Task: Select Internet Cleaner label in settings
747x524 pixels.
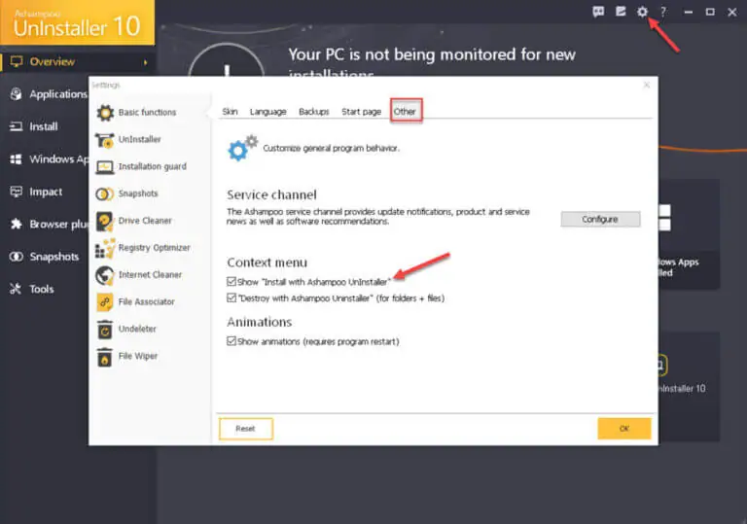Action: [150, 275]
